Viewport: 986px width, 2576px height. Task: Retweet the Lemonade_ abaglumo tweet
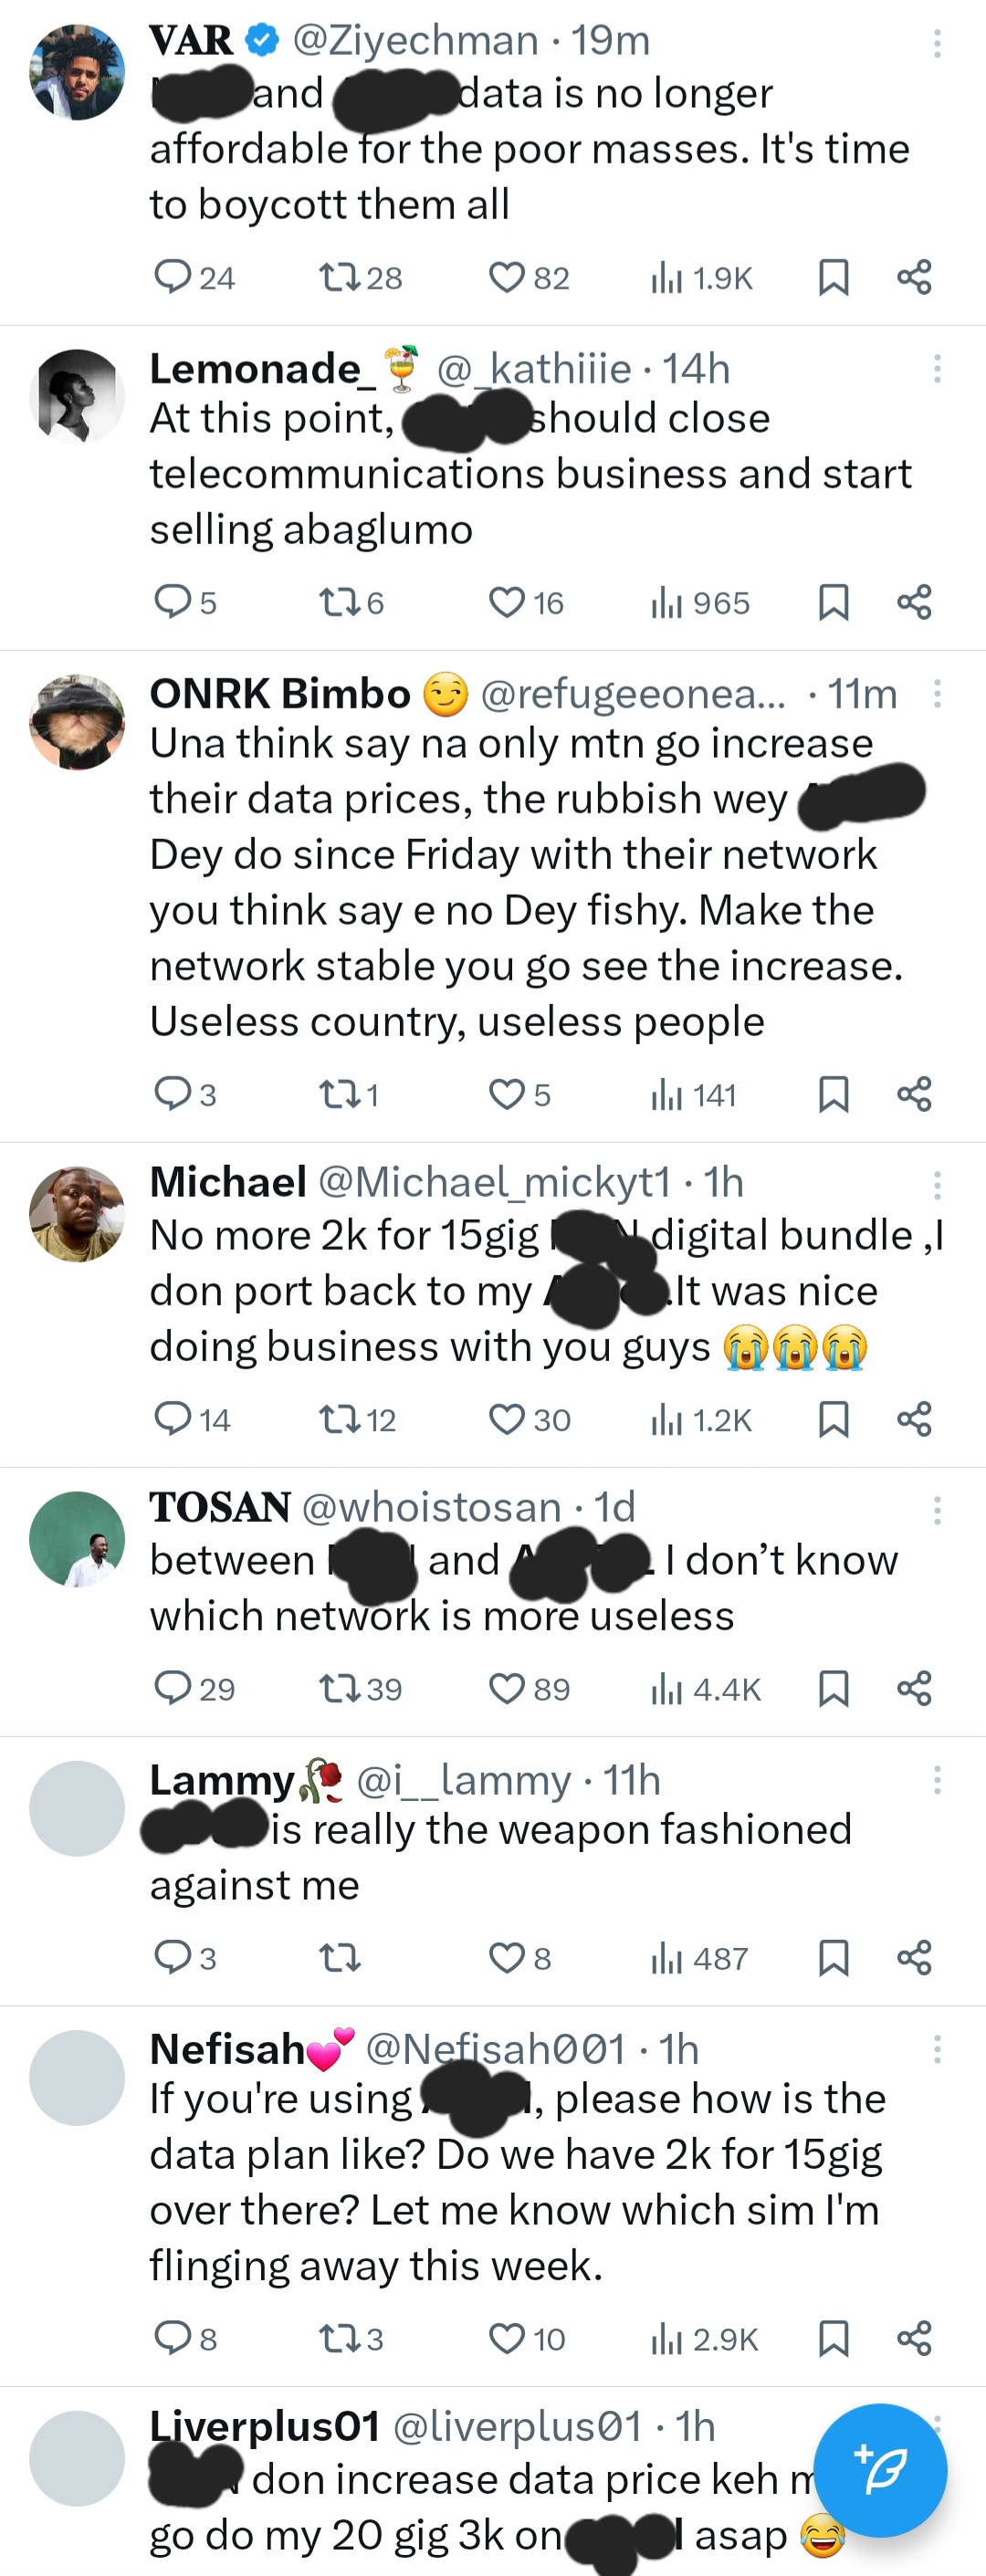click(x=336, y=602)
